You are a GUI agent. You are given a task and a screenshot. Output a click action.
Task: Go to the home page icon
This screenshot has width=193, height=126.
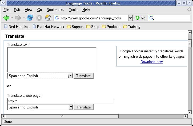click(x=48, y=18)
